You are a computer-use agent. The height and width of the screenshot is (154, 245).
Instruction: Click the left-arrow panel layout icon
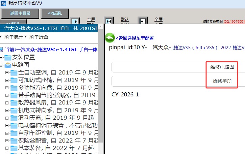pyautogui.click(x=143, y=21)
